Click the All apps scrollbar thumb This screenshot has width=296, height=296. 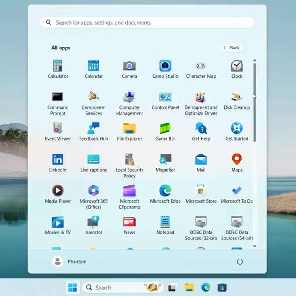point(255,102)
